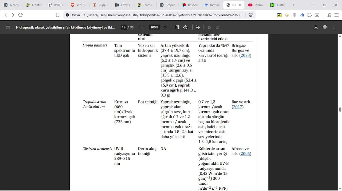The image size is (342, 191).
Task: Click the PDF title 'Hidroponik olarak yetiştirilen...'
Action: click(x=66, y=27)
